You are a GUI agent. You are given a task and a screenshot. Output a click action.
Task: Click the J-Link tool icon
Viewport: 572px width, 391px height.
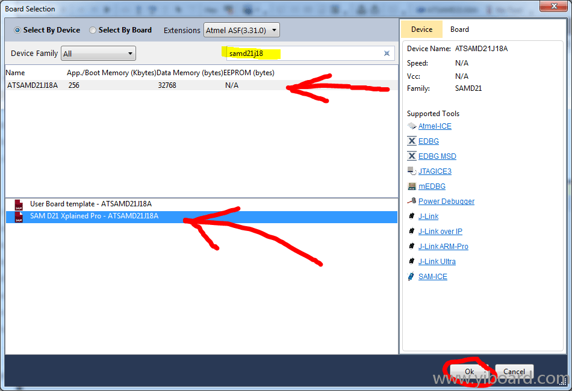click(x=412, y=216)
